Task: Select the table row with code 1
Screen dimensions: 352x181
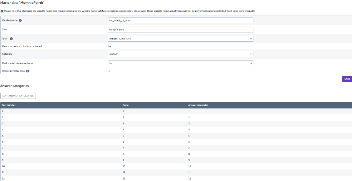Action: [x=176, y=111]
